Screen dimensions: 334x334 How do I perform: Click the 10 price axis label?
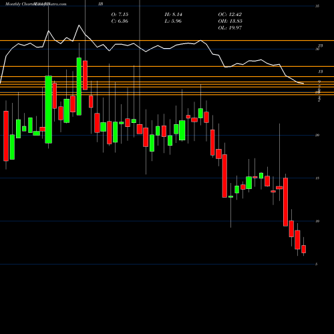click(317, 221)
